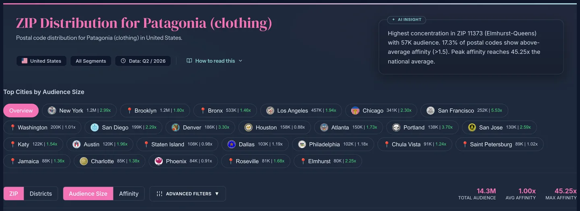Sort by Affinity
The width and height of the screenshot is (580, 211).
click(129, 194)
